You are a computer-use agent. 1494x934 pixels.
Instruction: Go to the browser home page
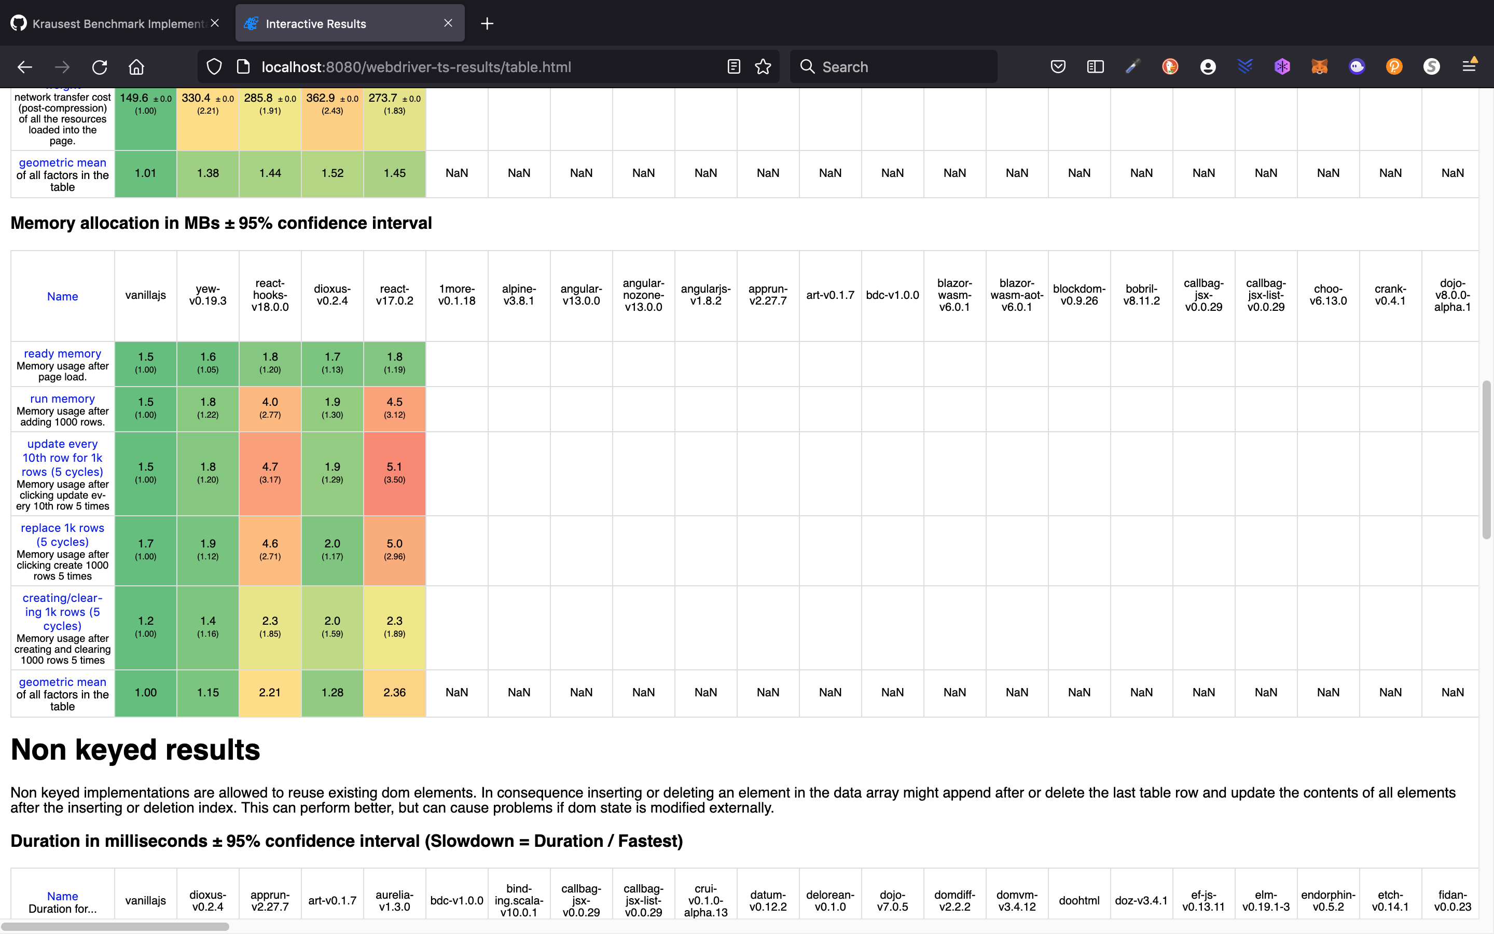click(136, 67)
